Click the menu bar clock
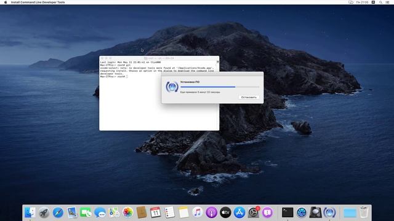This screenshot has height=221, width=394. pos(362,2)
